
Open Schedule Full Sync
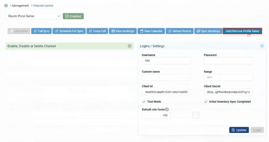pos(69,31)
